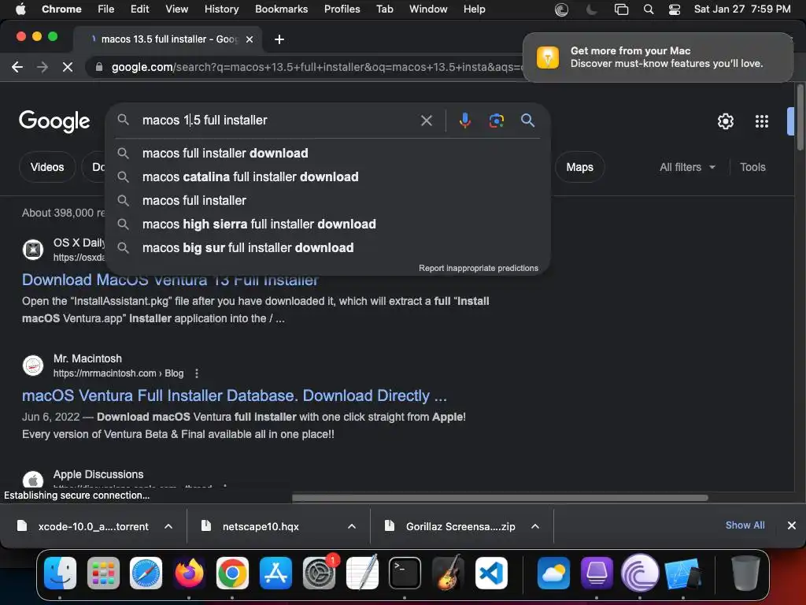Show all downloads

[x=745, y=525]
